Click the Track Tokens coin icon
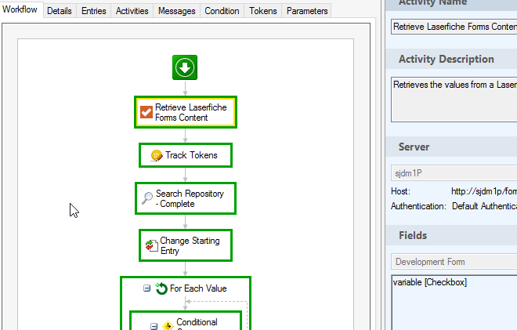This screenshot has width=517, height=330. point(157,155)
